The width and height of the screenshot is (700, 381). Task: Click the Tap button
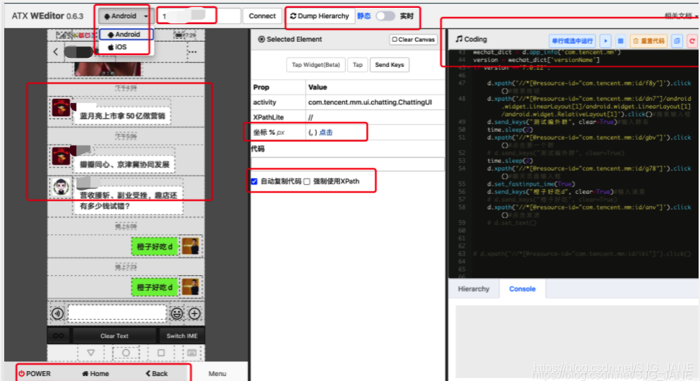358,65
